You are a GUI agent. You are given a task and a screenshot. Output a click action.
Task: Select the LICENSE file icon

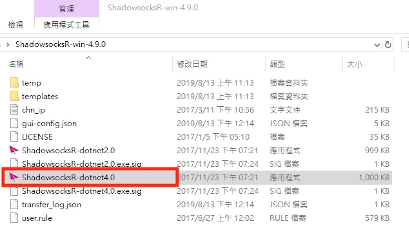tap(14, 137)
